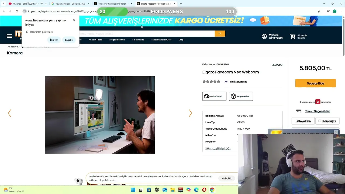Image resolution: width=345 pixels, height=194 pixels.
Task: Switch to the yayın kamerası Google tab
Action: (x=71, y=4)
